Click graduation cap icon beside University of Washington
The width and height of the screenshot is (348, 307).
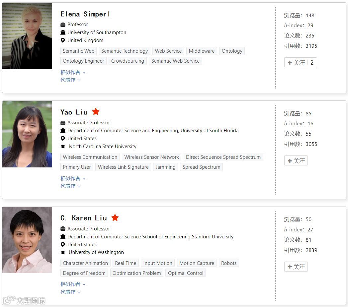click(63, 252)
